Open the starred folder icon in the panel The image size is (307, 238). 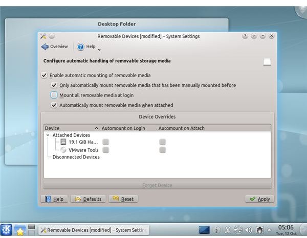click(x=20, y=230)
